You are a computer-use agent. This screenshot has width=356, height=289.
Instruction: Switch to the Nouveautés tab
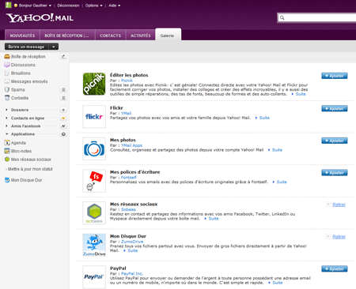(22, 36)
